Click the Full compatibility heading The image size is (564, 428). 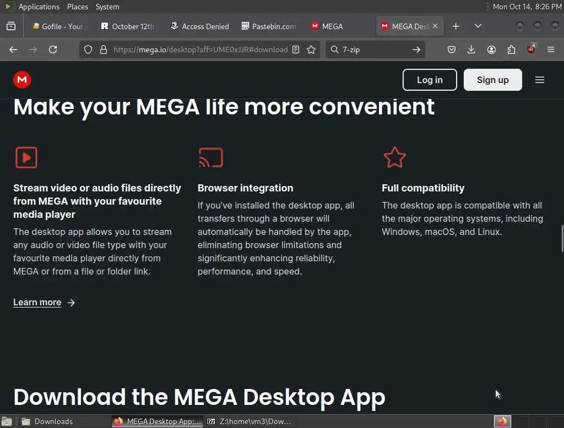423,188
